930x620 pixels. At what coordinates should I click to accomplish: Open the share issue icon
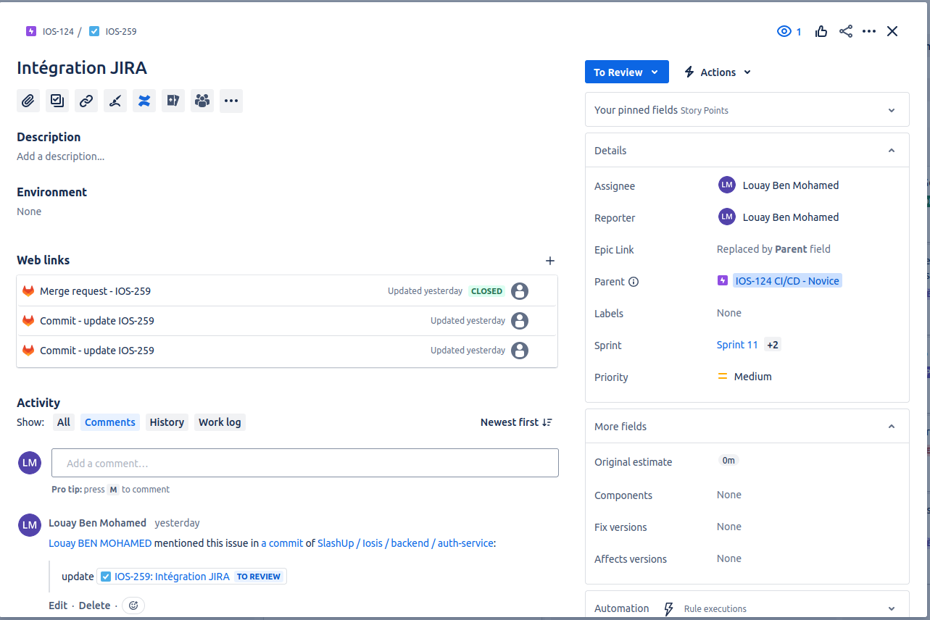coord(845,31)
